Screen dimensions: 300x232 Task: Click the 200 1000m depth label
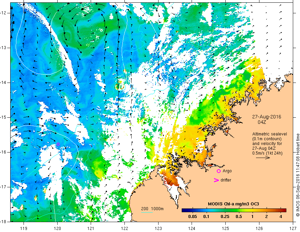152,209
